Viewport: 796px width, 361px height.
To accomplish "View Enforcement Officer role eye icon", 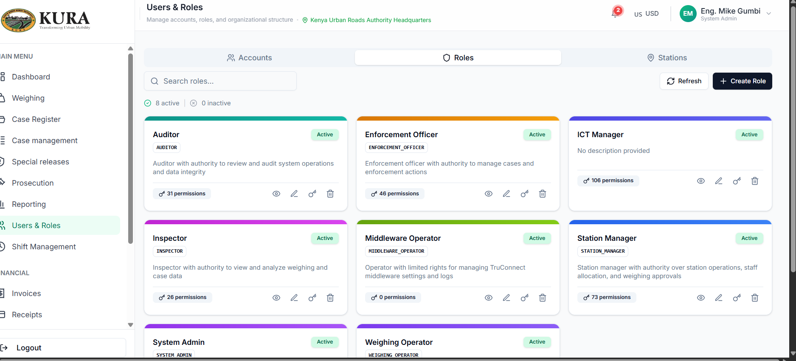I will [x=489, y=194].
